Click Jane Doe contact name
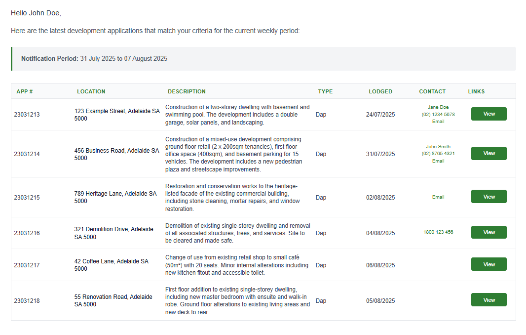This screenshot has width=526, height=335. pyautogui.click(x=438, y=107)
